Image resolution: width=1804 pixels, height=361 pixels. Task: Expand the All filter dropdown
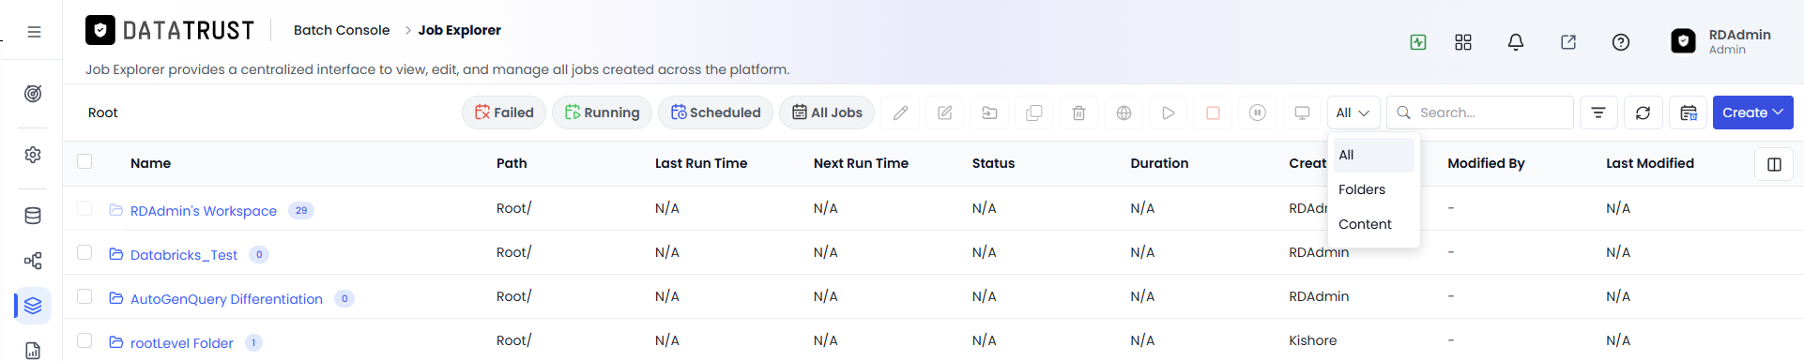(x=1353, y=113)
